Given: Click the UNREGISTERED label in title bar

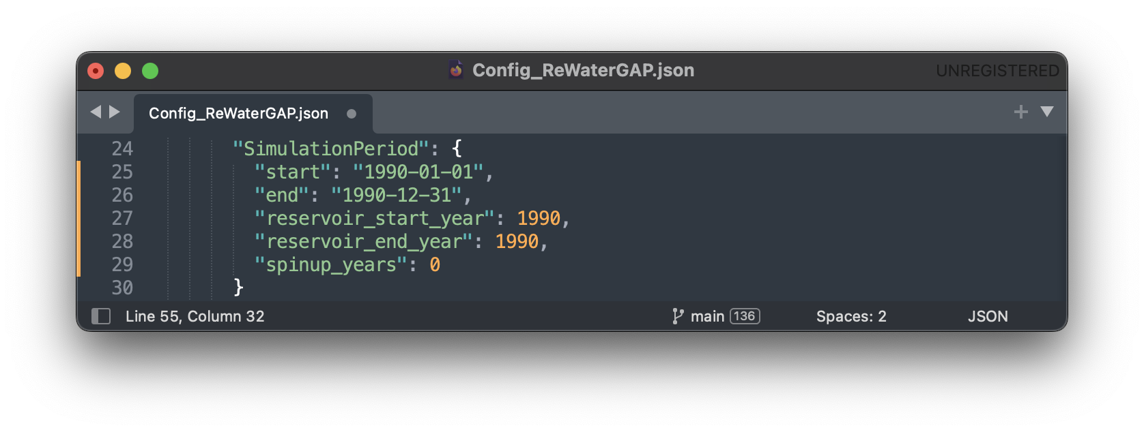Looking at the screenshot, I should [997, 70].
